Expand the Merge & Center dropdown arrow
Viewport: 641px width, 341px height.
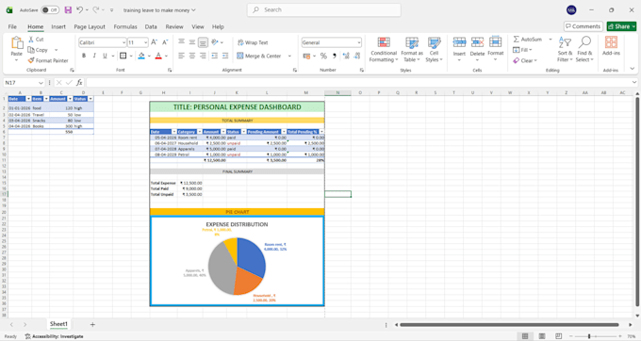(x=289, y=56)
